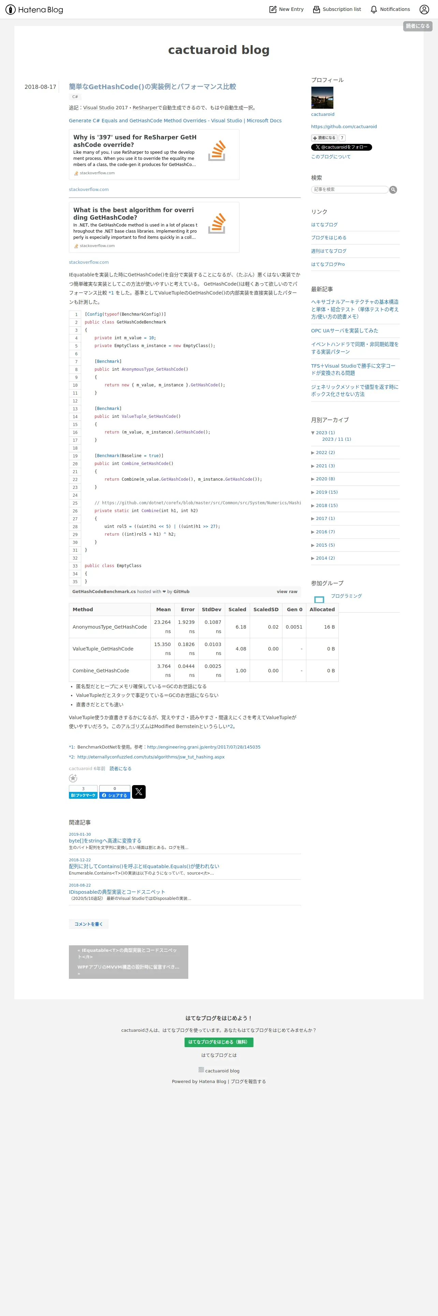
Task: Open the Microsoft Docs GetHashCode overrides link
Action: (x=175, y=121)
